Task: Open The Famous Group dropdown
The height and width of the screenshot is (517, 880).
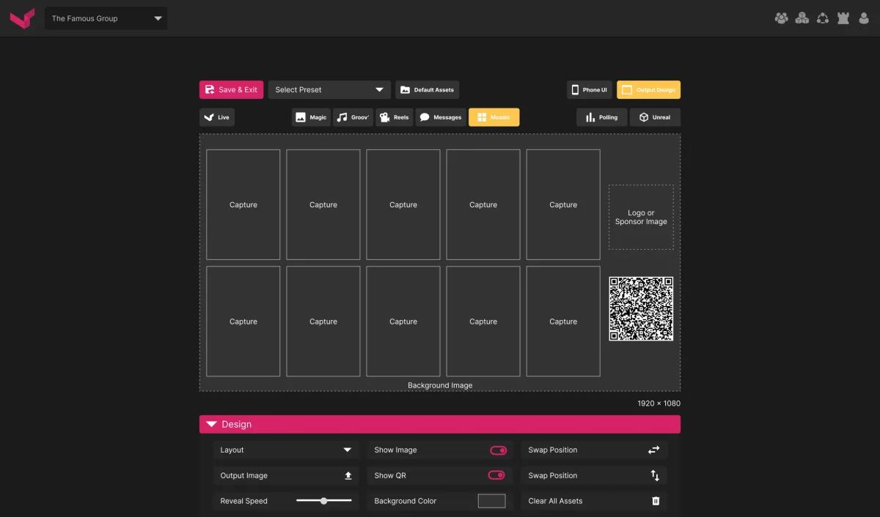Action: (x=106, y=18)
